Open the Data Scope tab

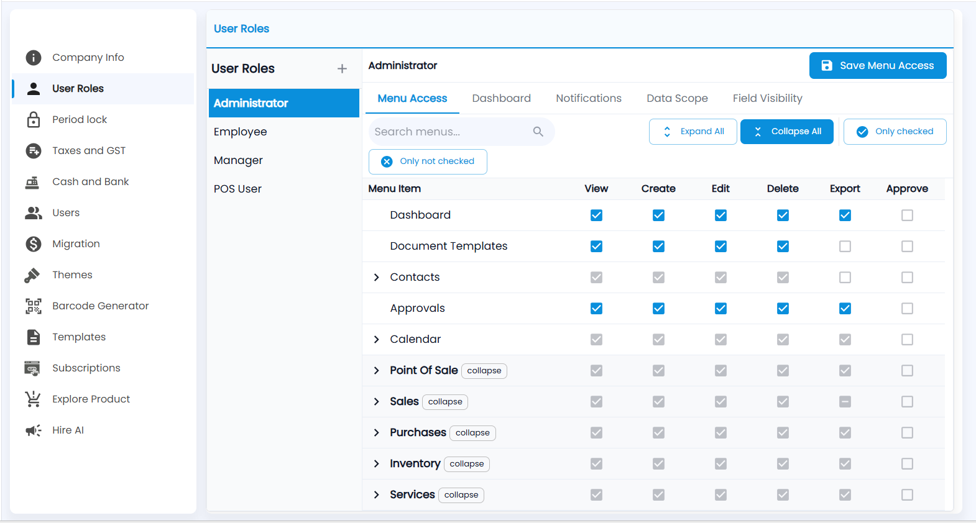(x=677, y=98)
